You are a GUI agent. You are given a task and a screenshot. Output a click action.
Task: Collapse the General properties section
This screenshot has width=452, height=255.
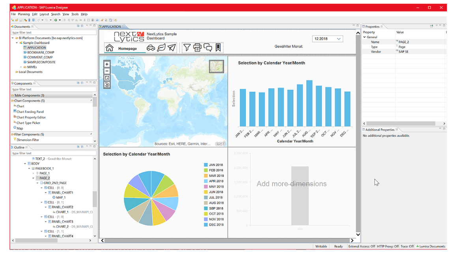pos(364,37)
